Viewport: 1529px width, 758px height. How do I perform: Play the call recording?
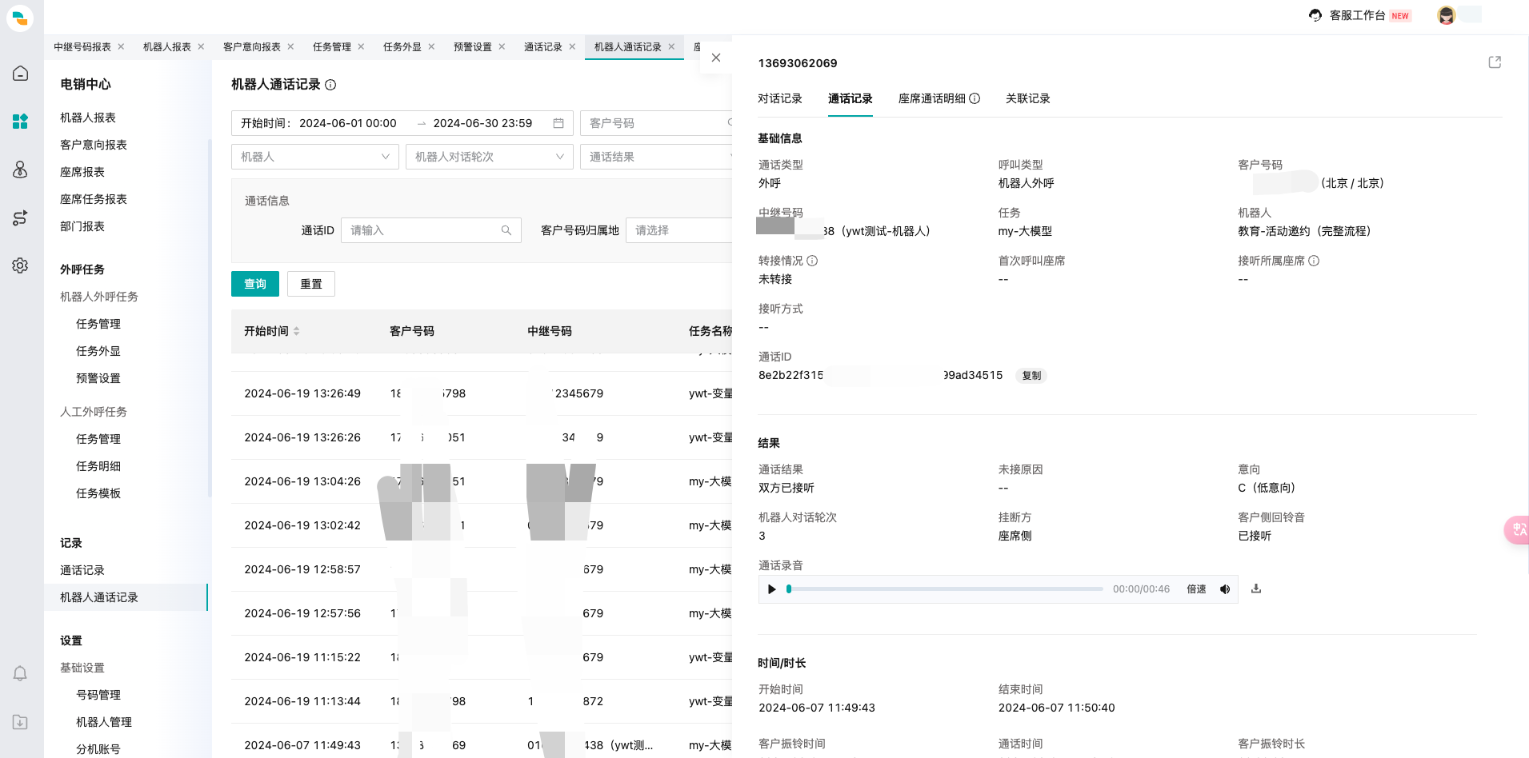point(772,589)
